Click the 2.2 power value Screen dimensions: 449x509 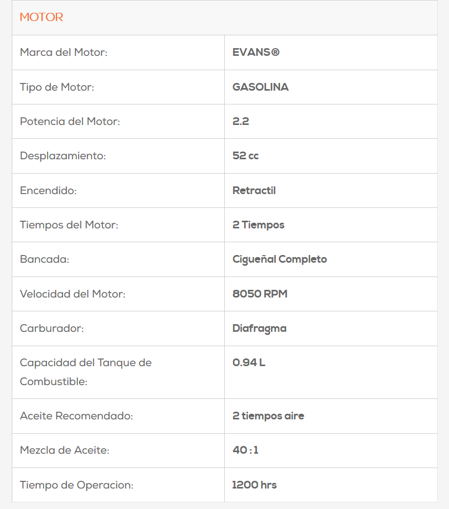(x=241, y=121)
